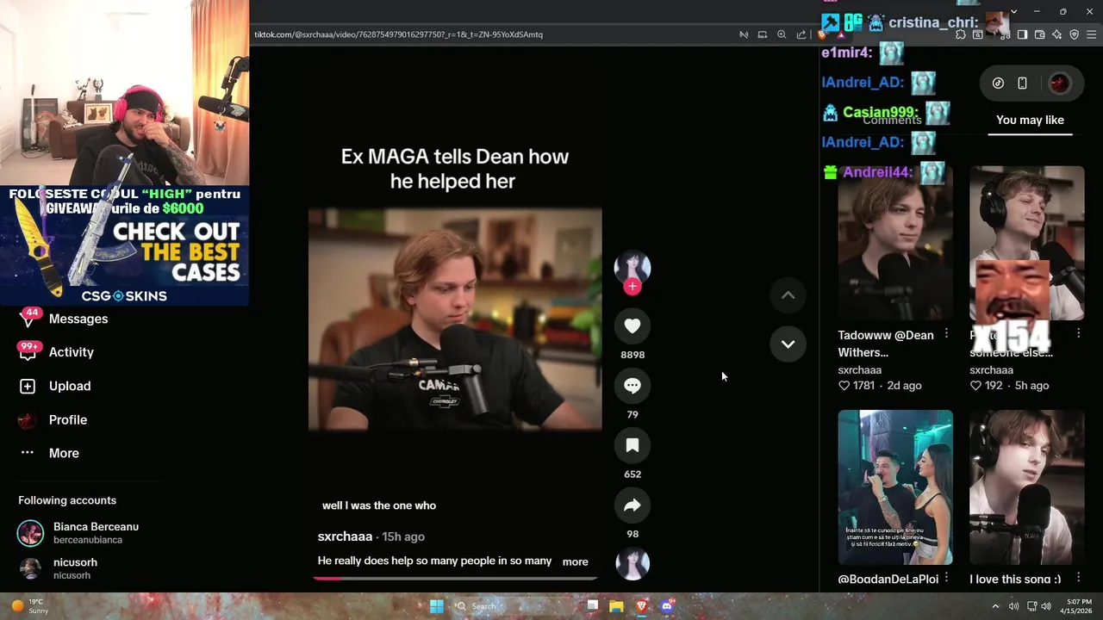Image resolution: width=1103 pixels, height=620 pixels.
Task: Open the x154 laughing-face video thumbnail
Action: (x=1027, y=243)
